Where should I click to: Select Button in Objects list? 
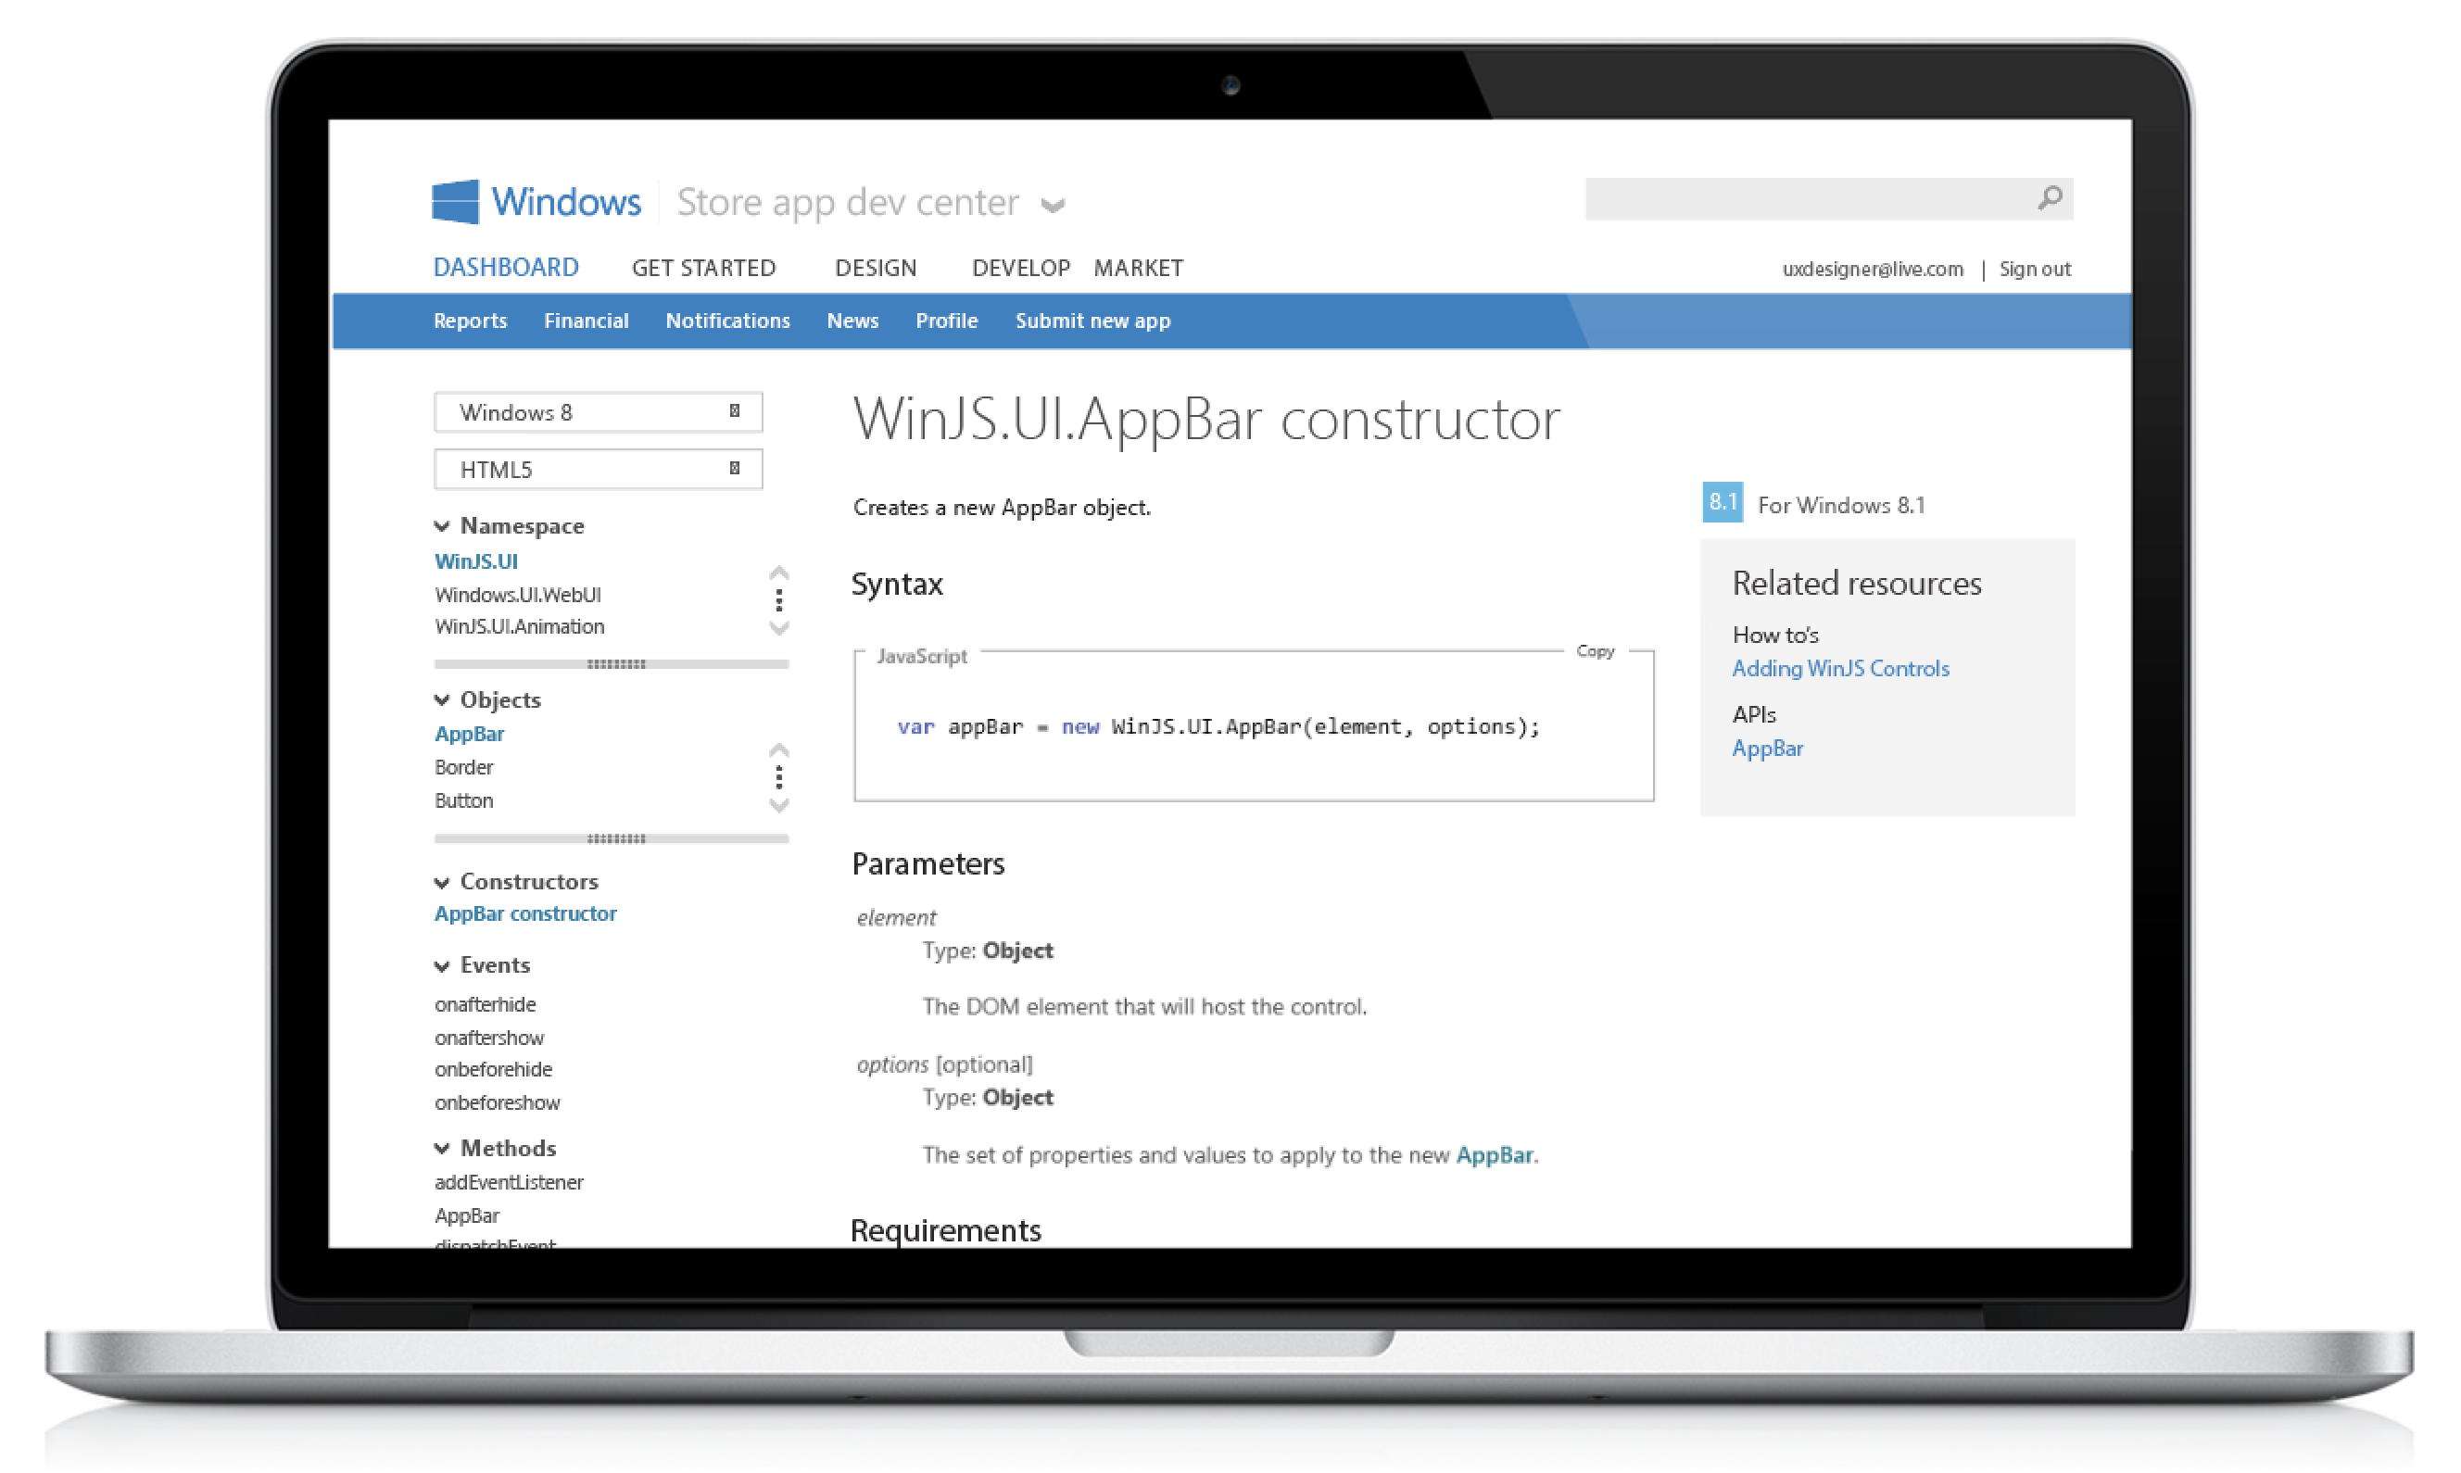[x=463, y=800]
